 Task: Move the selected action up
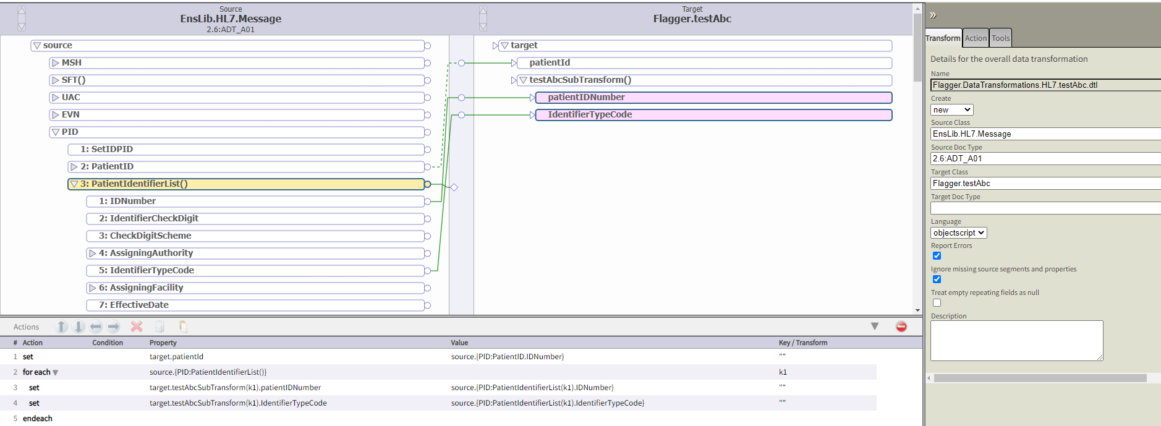[x=61, y=326]
